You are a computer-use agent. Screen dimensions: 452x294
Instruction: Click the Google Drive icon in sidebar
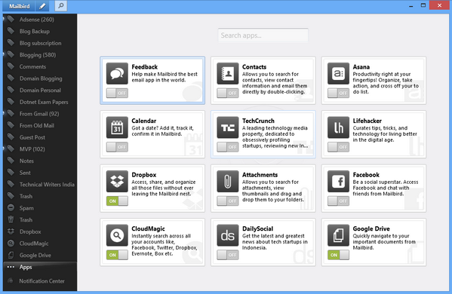(11, 255)
